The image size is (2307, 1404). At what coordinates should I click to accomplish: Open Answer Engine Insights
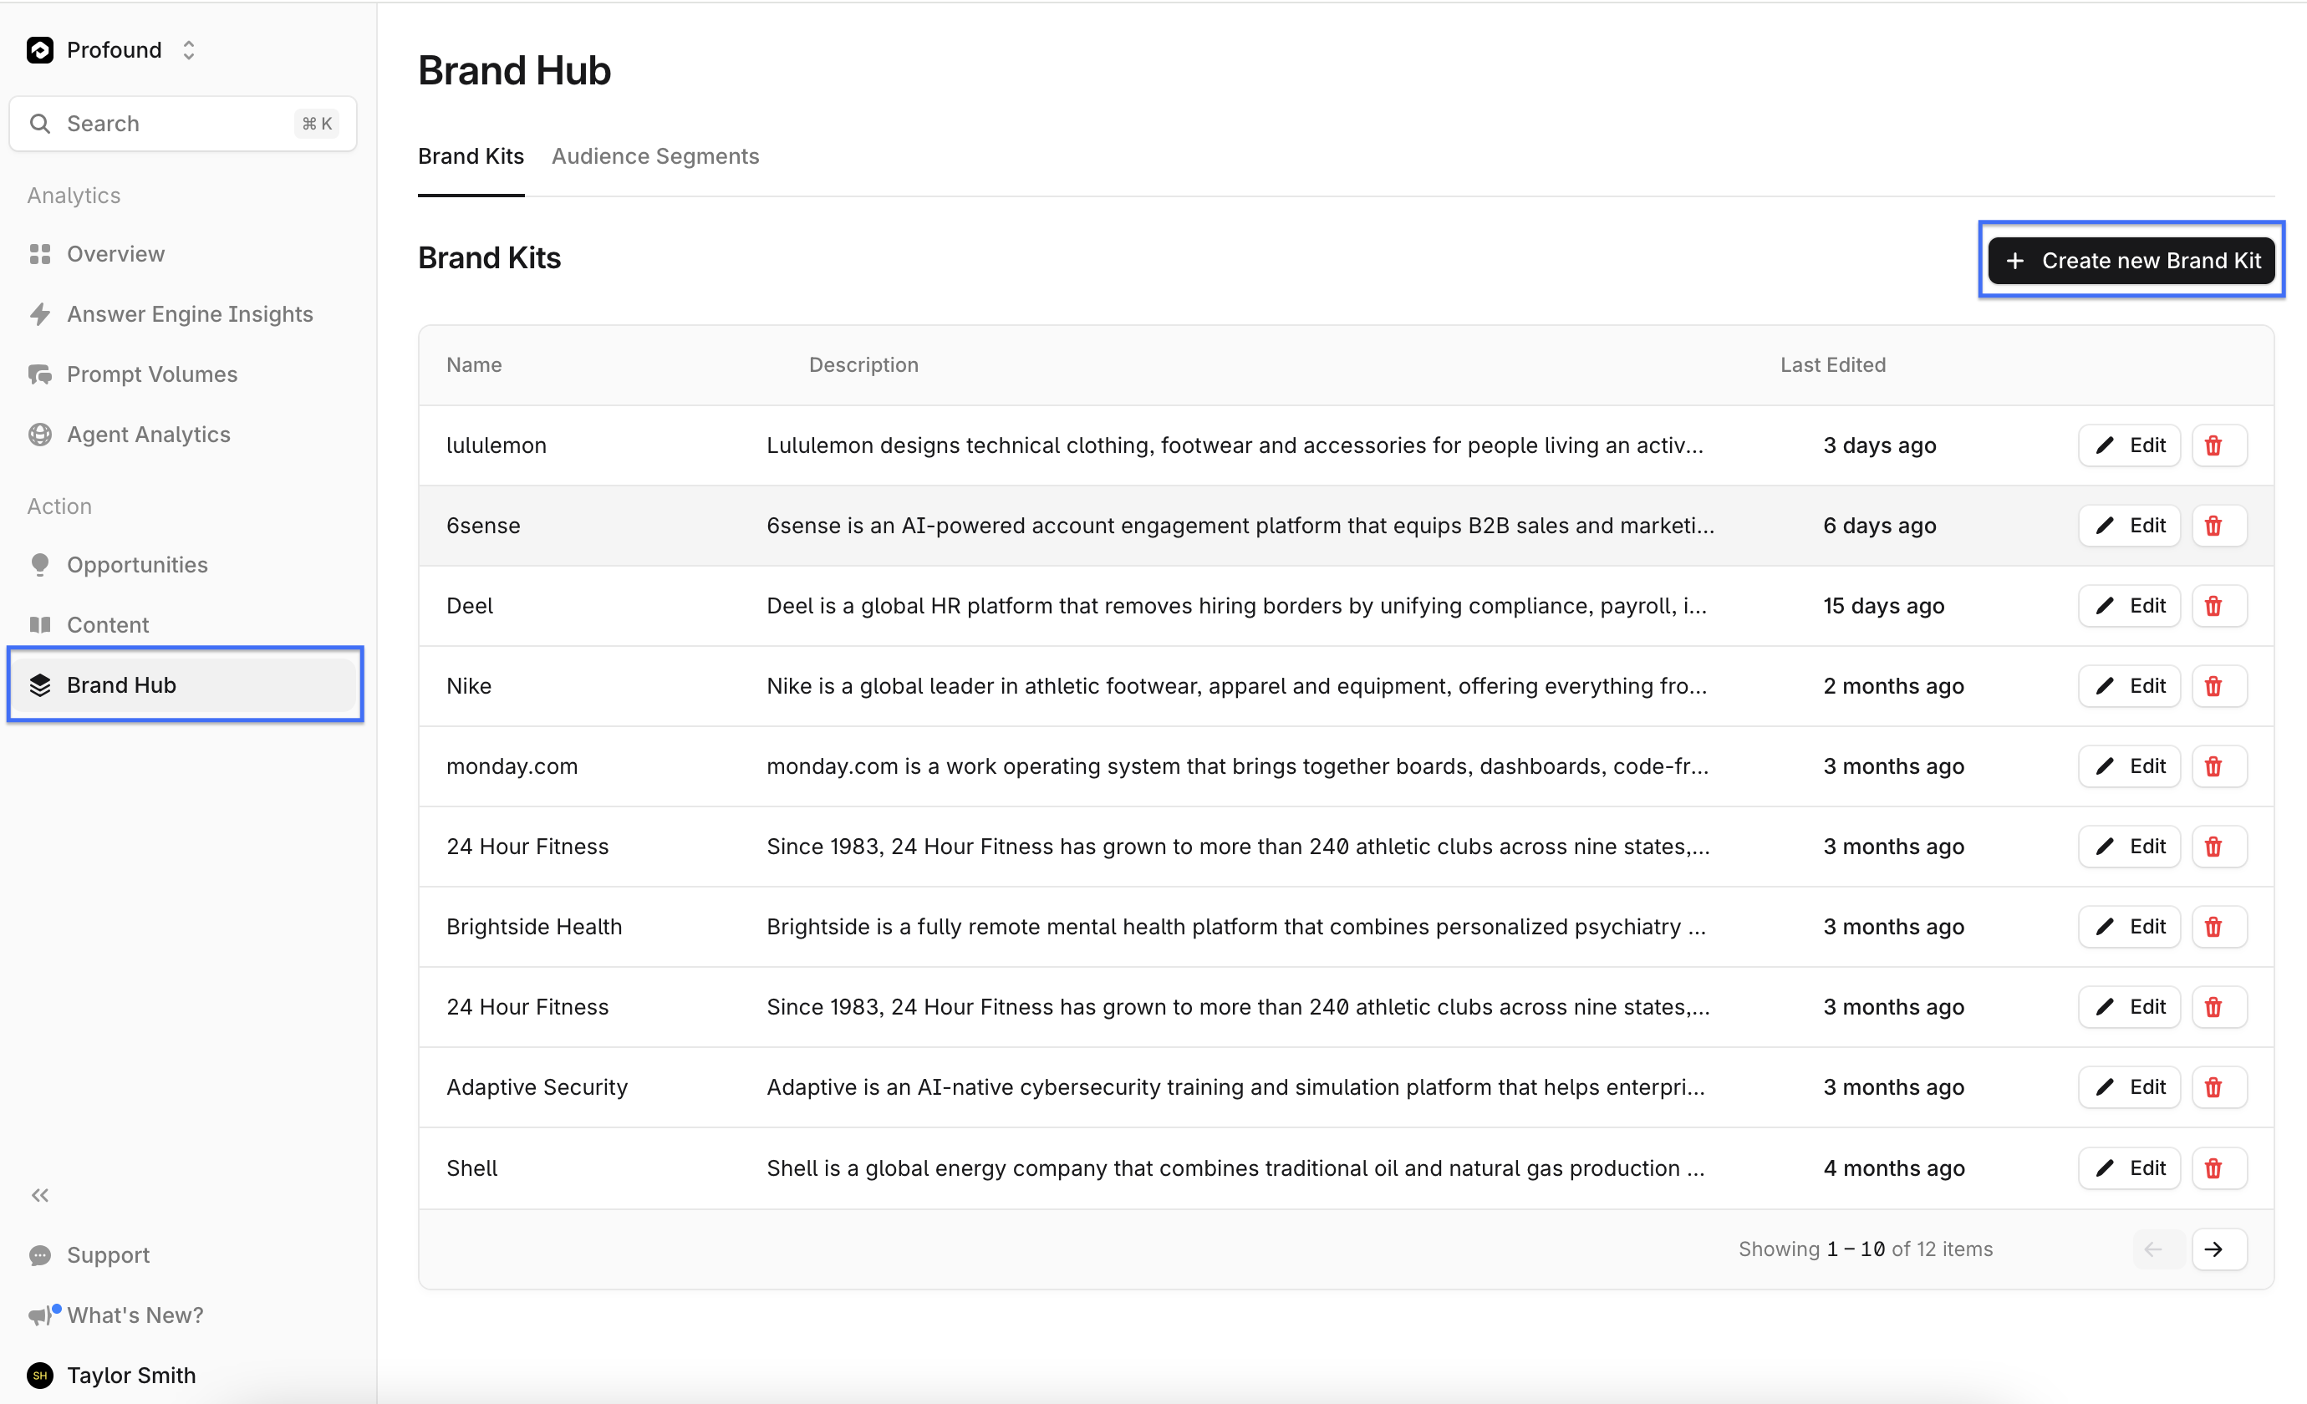[189, 313]
